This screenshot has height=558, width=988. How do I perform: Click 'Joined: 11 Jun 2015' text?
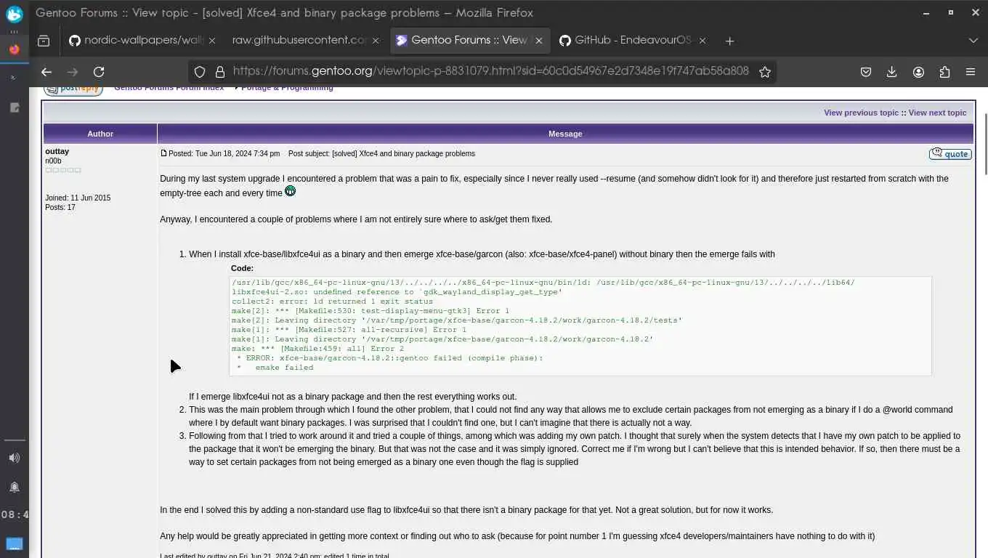[x=78, y=198]
